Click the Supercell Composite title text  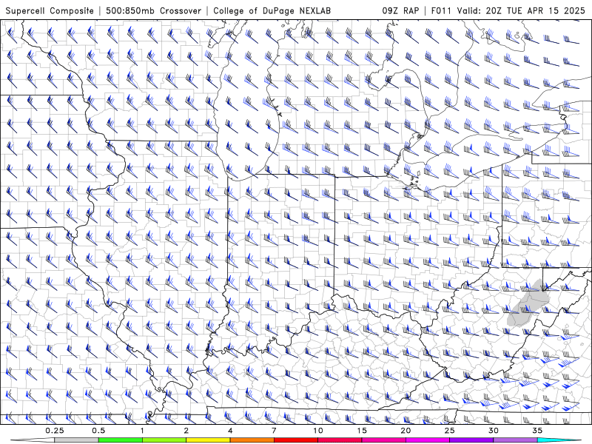(x=50, y=10)
